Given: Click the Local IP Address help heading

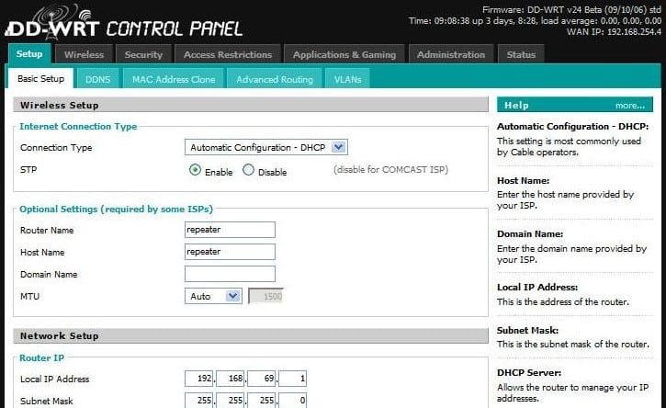Looking at the screenshot, I should (x=537, y=287).
